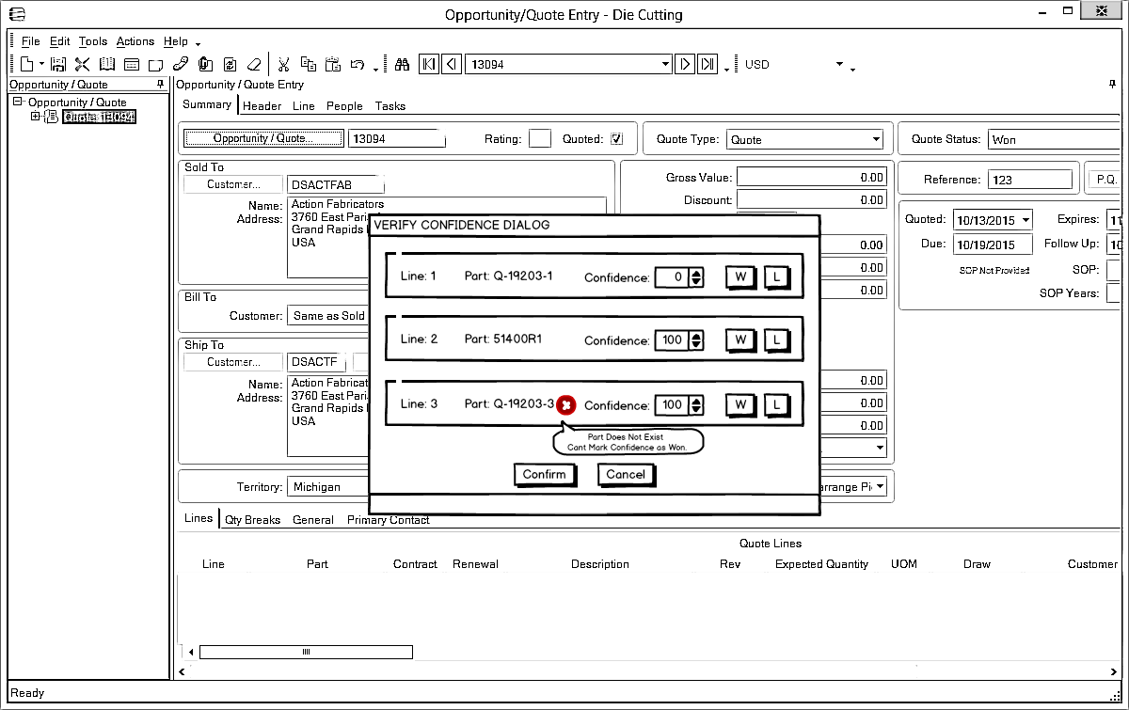Screen dimensions: 1129x710
Task: Click the Sold To Customer... button
Action: point(233,184)
